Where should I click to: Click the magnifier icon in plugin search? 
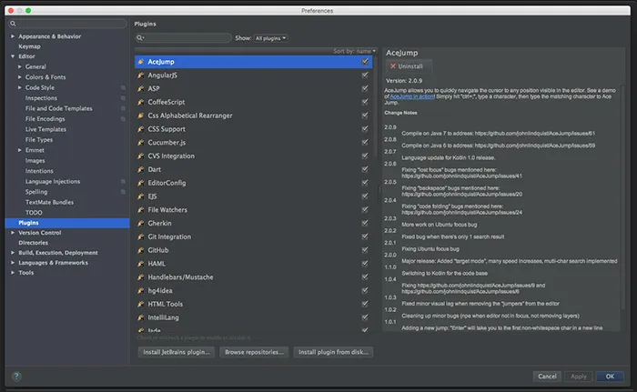(x=141, y=38)
